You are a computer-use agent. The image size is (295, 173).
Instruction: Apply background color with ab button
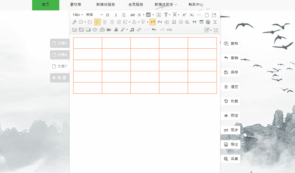pyautogui.click(x=148, y=15)
